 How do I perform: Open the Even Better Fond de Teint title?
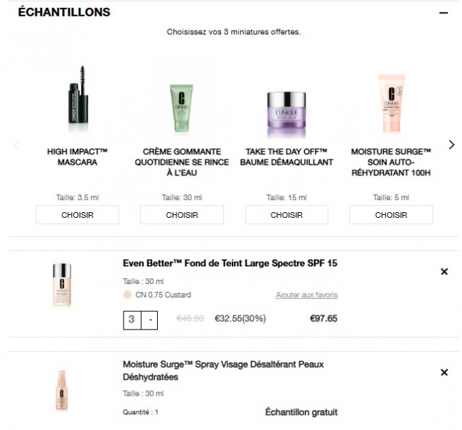pyautogui.click(x=230, y=263)
